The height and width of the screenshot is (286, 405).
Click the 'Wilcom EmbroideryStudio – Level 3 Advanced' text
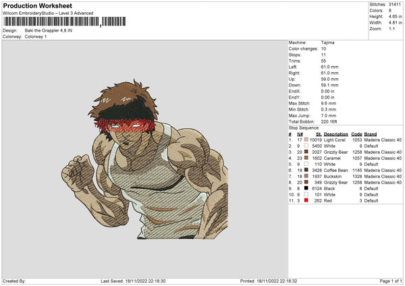point(48,13)
